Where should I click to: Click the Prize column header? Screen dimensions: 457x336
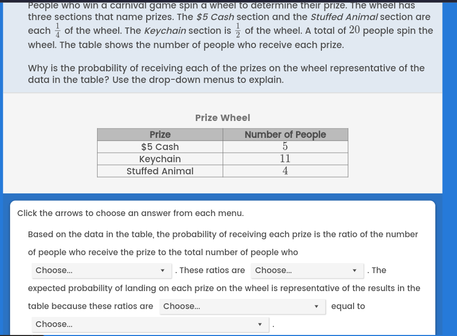click(160, 134)
